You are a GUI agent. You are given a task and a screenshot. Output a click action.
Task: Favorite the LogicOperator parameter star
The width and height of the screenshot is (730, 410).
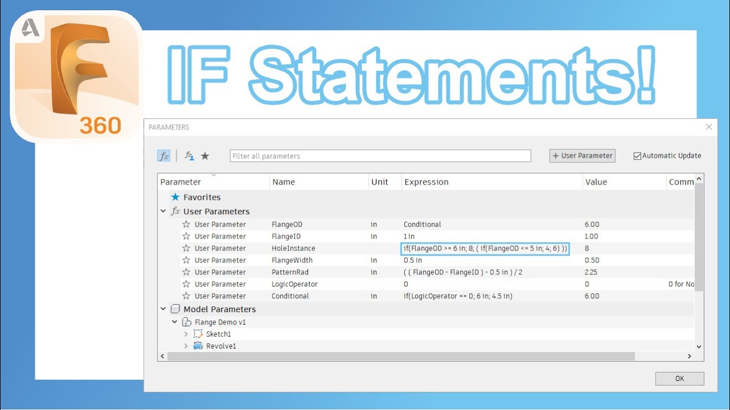[x=186, y=284]
